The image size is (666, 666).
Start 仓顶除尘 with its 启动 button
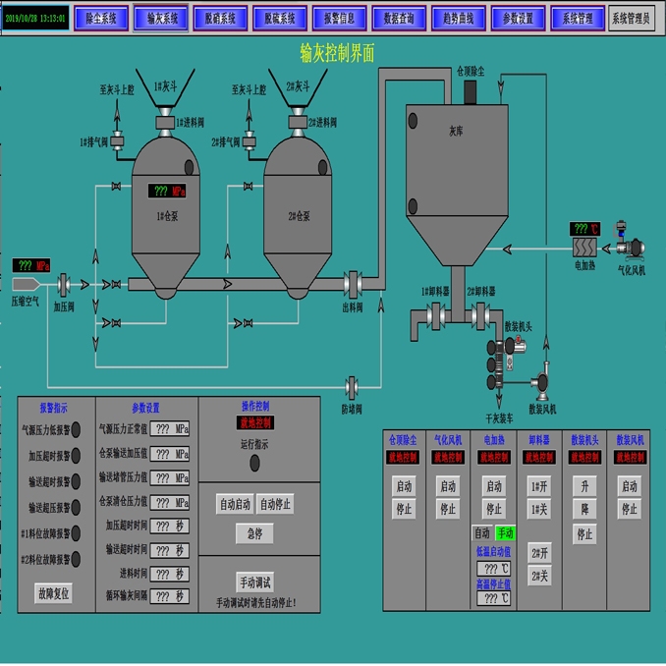point(404,486)
